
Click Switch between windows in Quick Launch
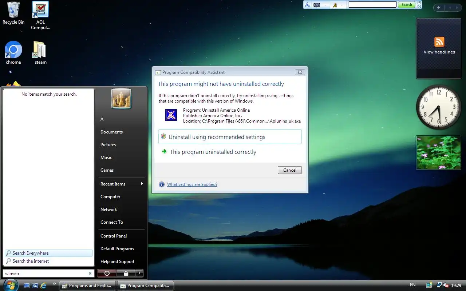pyautogui.click(x=35, y=286)
